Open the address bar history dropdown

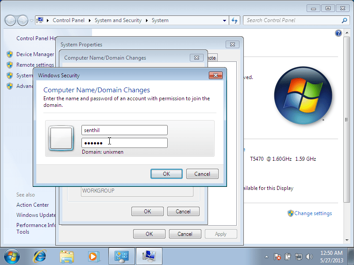224,20
